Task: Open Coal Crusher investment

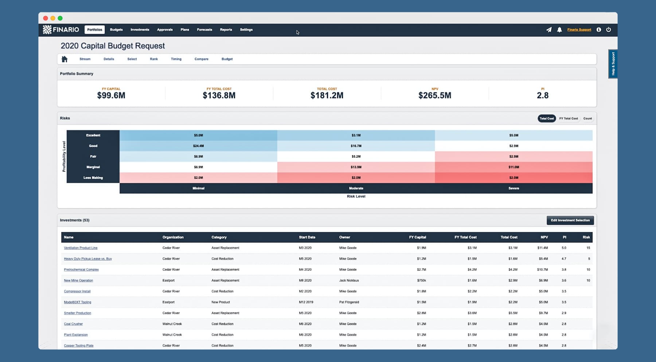Action: [73, 324]
